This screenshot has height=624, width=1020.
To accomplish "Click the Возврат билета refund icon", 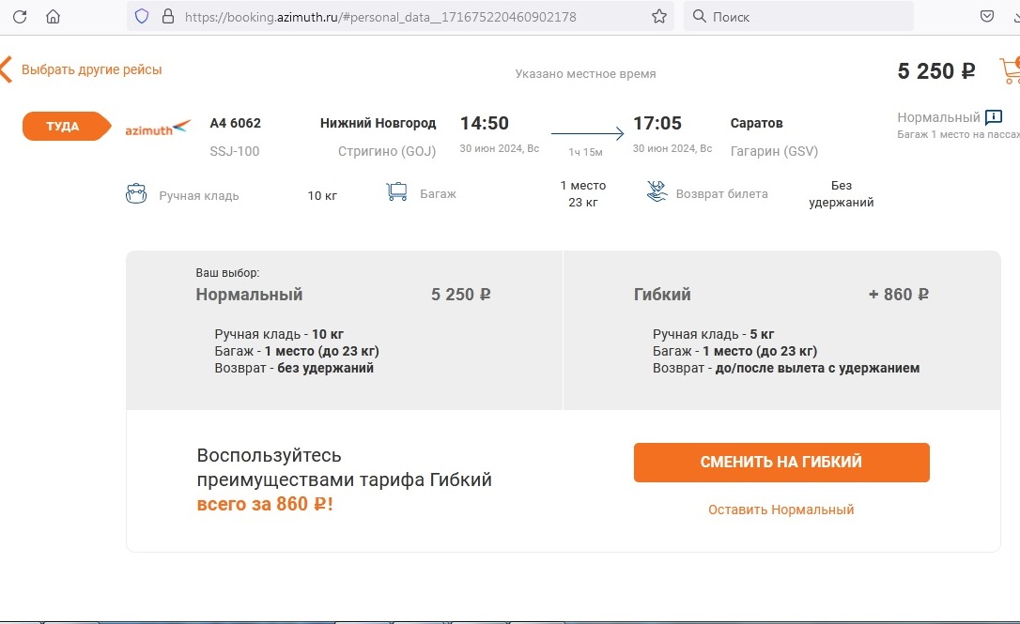I will [657, 192].
